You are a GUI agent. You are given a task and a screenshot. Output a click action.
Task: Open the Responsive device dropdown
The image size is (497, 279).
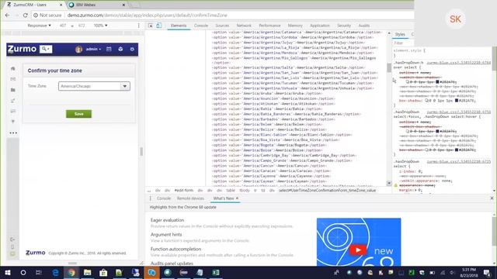tap(39, 26)
